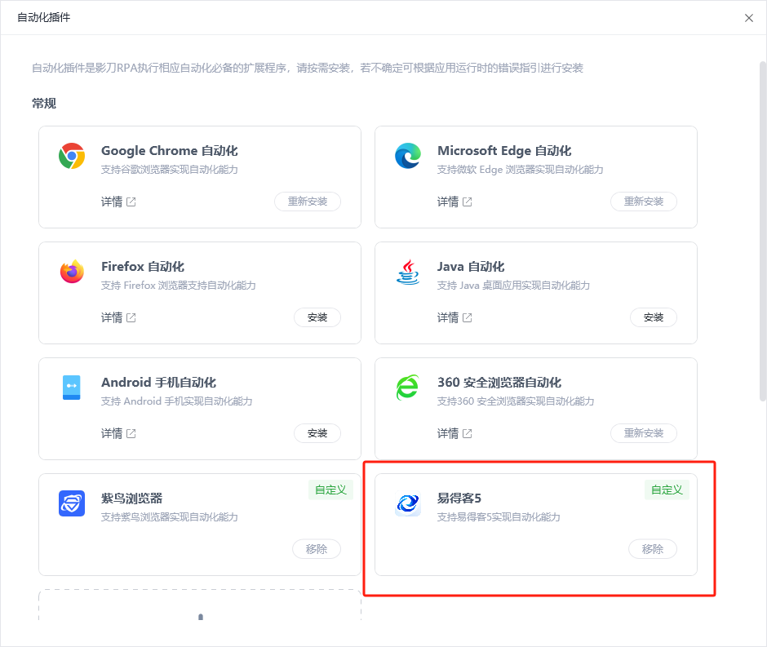Remove the 易得客5 custom plugin
Image resolution: width=767 pixels, height=647 pixels.
(653, 549)
